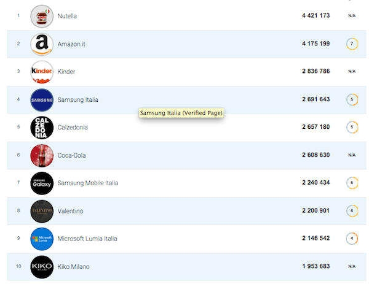This screenshot has width=369, height=284.
Task: Click the Microsoft Lumia logo icon
Action: point(42,239)
